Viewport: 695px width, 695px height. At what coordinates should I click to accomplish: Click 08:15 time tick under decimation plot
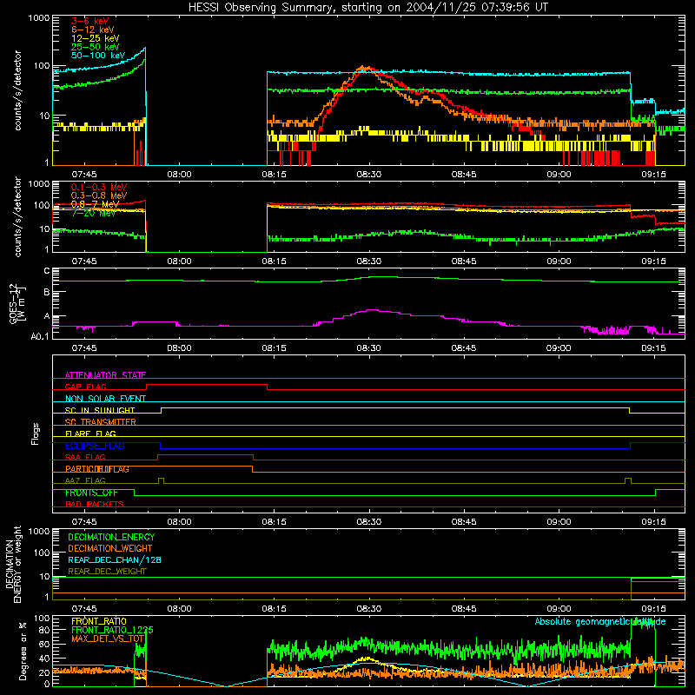click(x=274, y=609)
